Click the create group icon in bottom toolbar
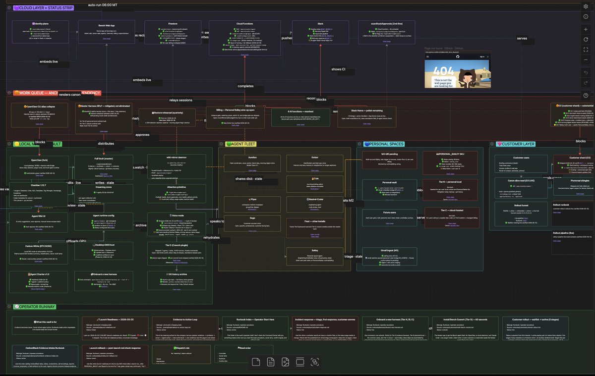595x376 pixels. (x=315, y=362)
